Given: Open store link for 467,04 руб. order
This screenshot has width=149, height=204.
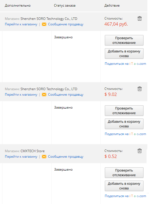Looking at the screenshot, I should (21, 24).
